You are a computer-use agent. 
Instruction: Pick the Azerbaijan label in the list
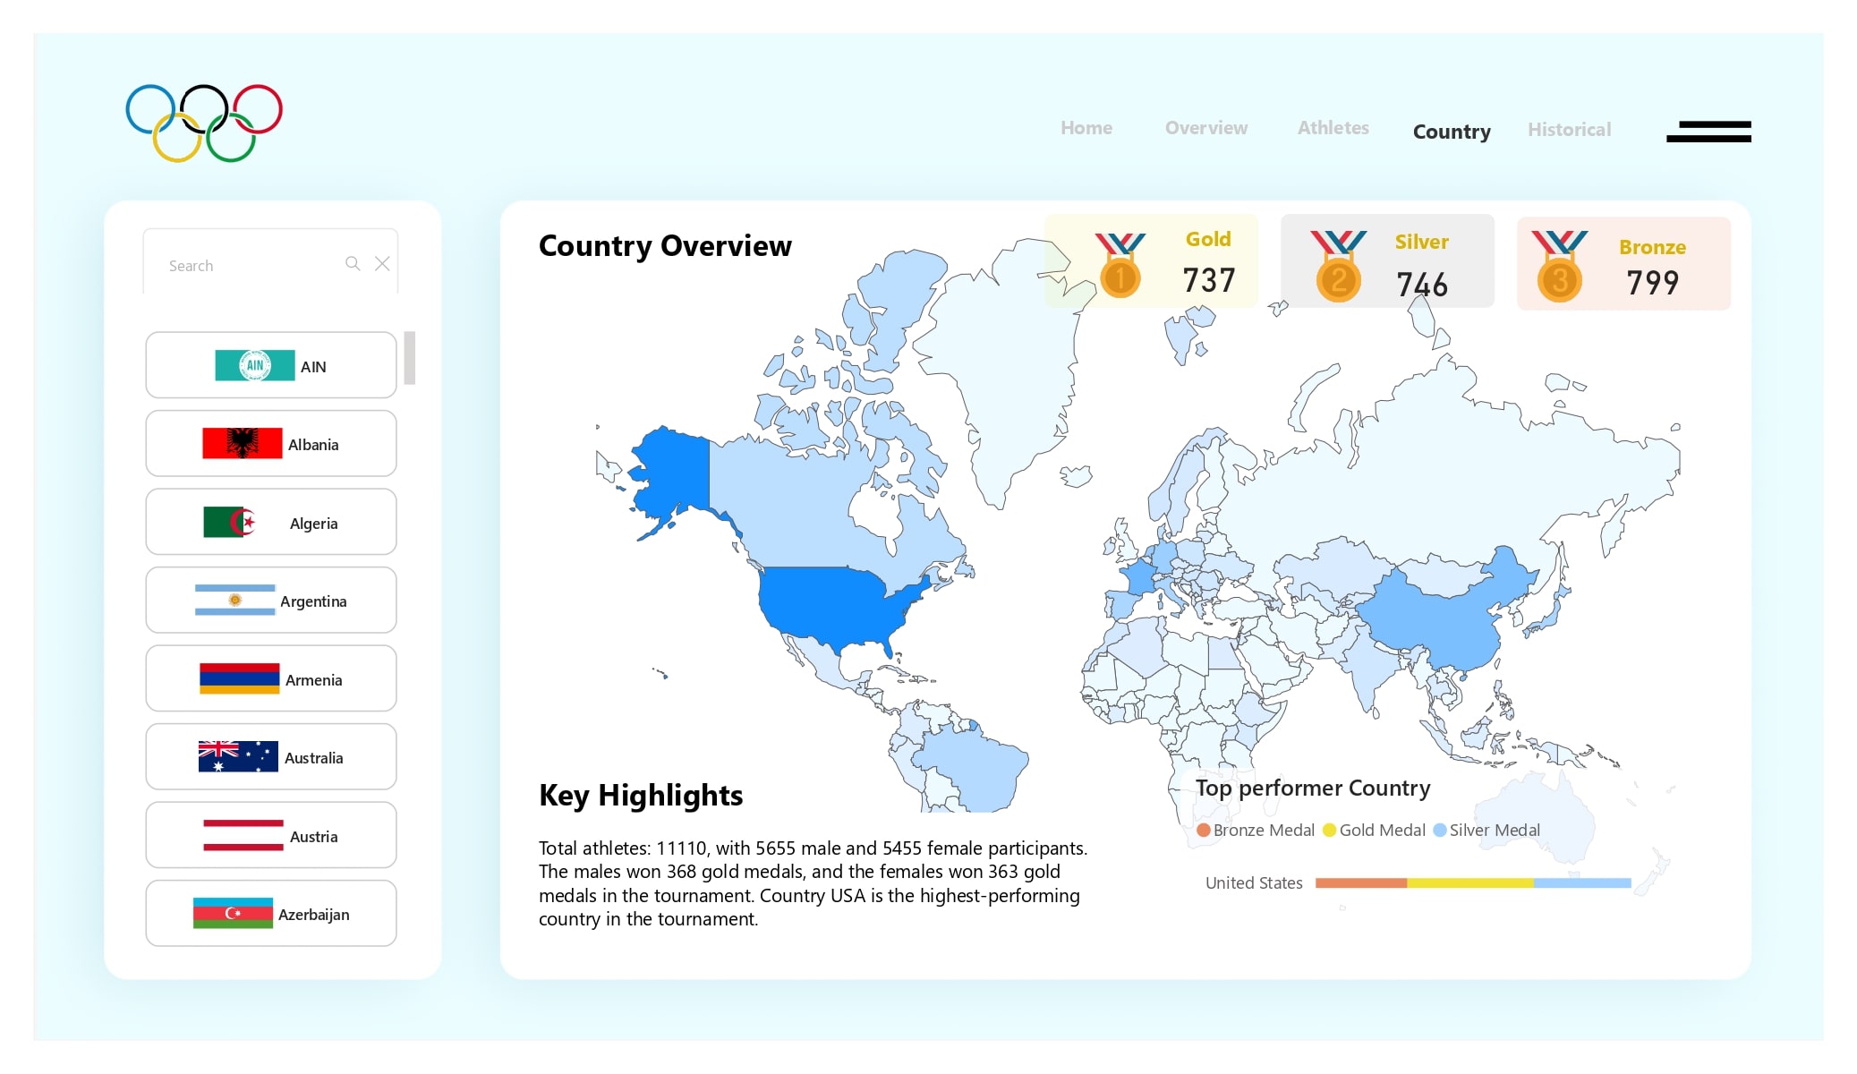click(x=313, y=915)
